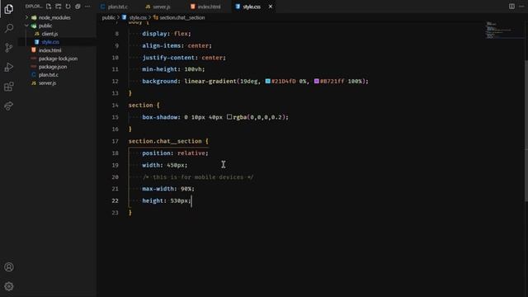Open the Explorer view in activity bar
Screen dimensions: 528x297
9,8
